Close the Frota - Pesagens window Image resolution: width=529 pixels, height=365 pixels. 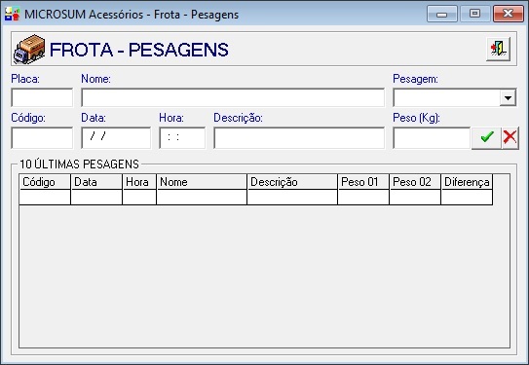(x=509, y=14)
